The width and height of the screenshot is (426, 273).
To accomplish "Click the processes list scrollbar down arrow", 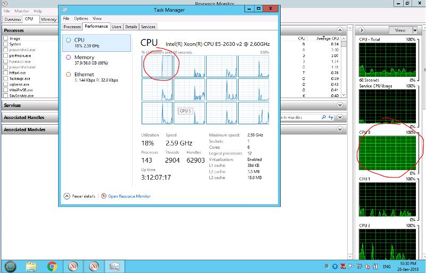I will (x=343, y=95).
